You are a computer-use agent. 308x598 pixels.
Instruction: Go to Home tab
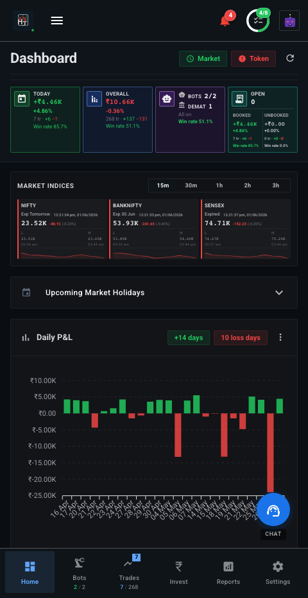[x=30, y=572]
